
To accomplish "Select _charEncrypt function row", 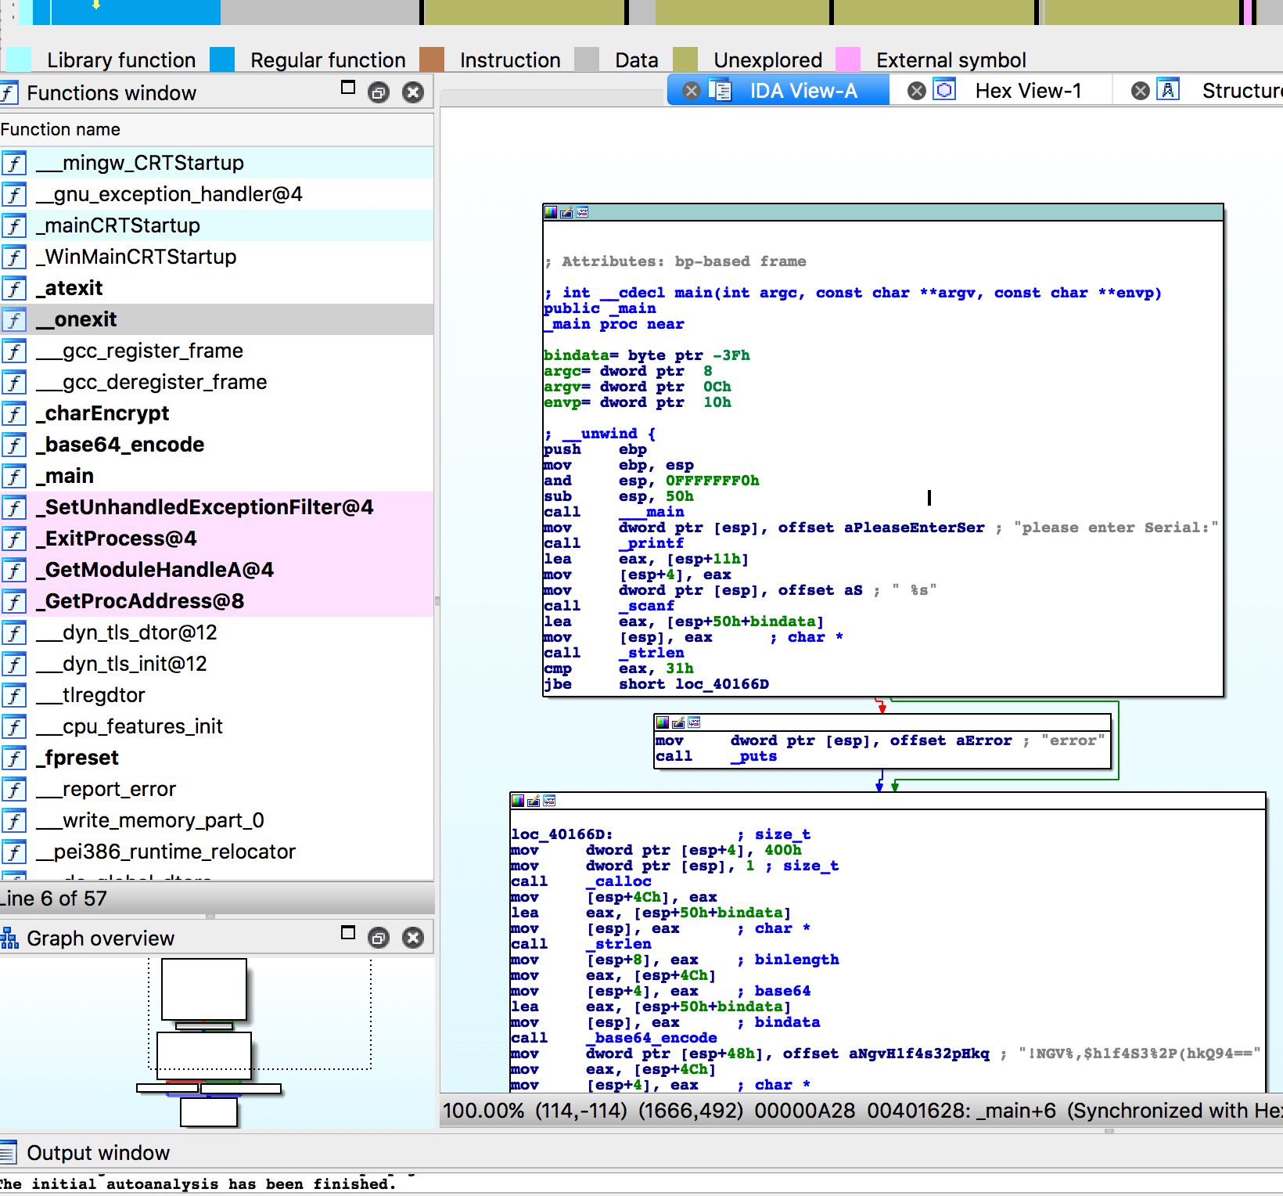I will [x=217, y=413].
